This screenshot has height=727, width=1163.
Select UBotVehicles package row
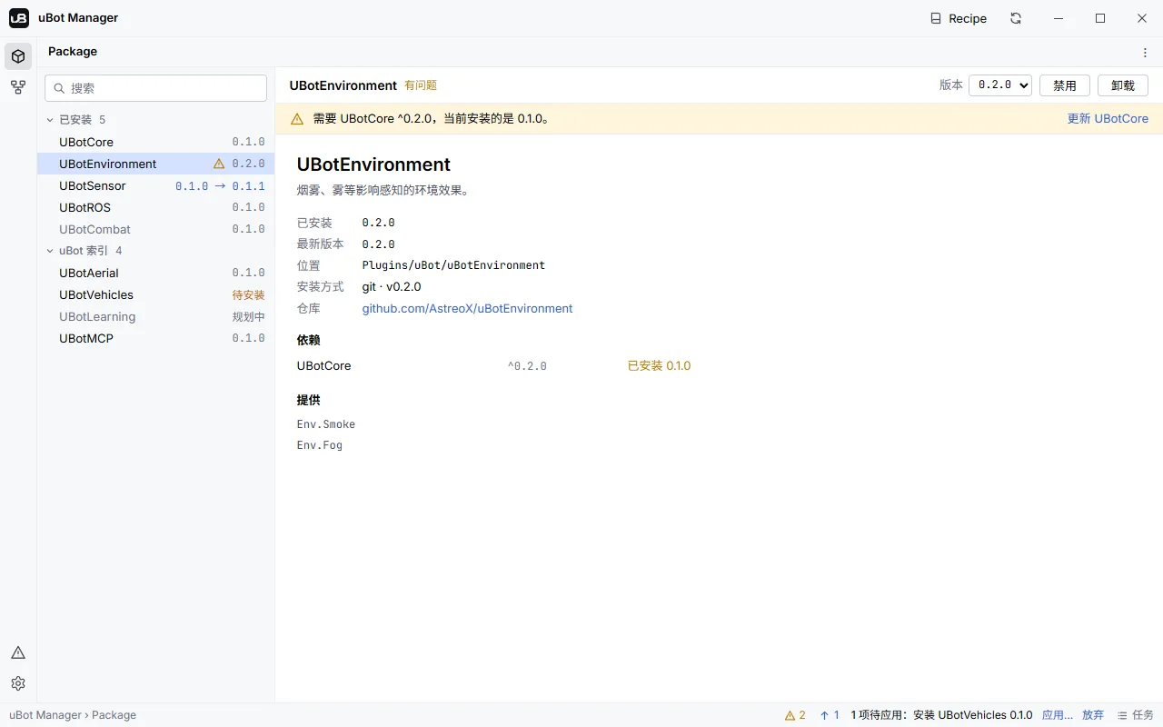[x=155, y=295]
